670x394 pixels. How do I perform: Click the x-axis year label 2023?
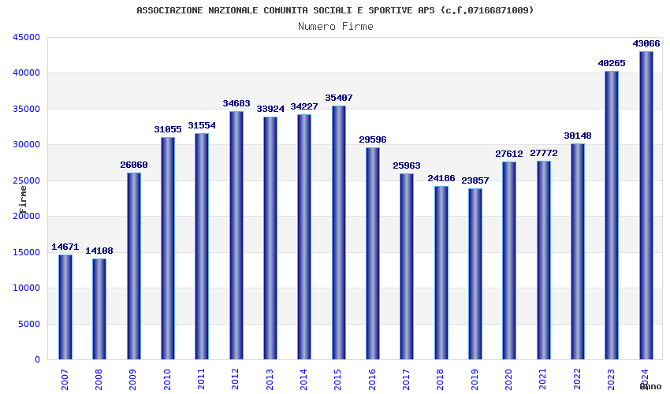pyautogui.click(x=612, y=380)
